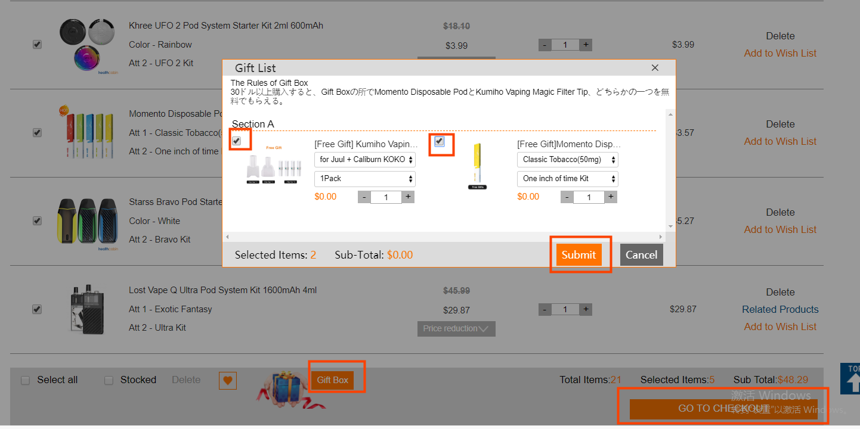Click the Khree UFO 2 quantity field
The image size is (860, 429).
pyautogui.click(x=565, y=45)
